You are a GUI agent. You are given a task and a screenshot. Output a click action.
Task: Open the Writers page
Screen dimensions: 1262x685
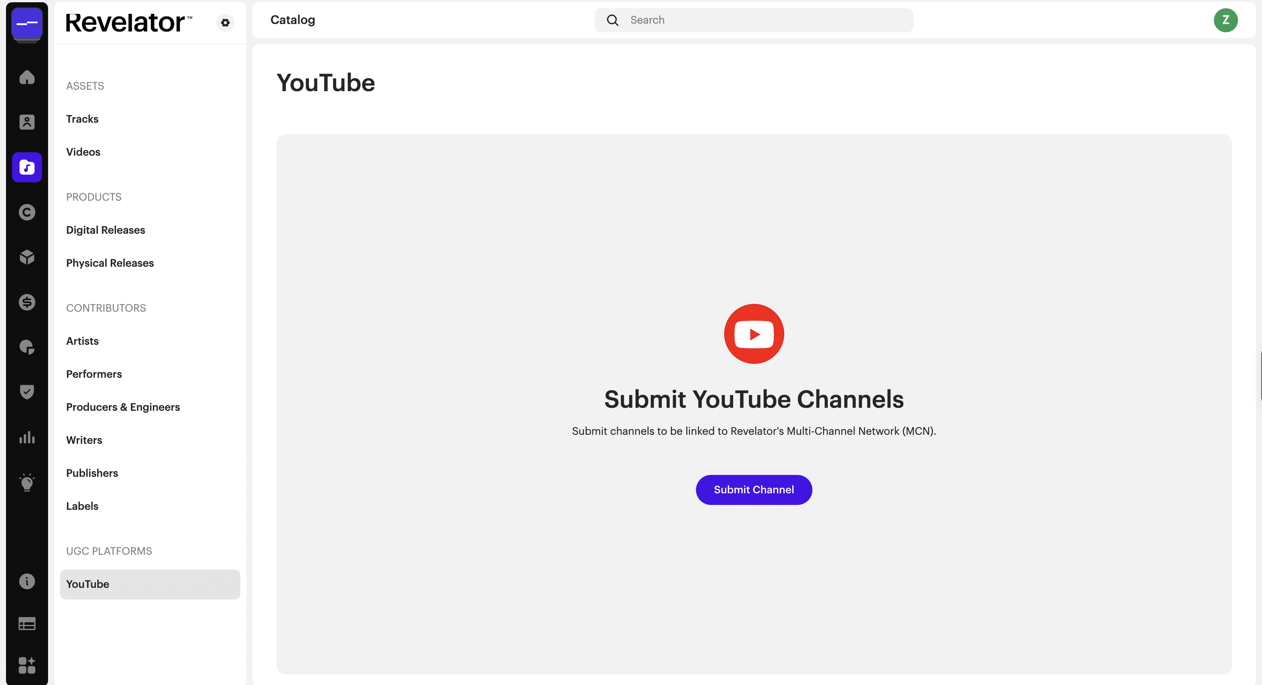[84, 440]
